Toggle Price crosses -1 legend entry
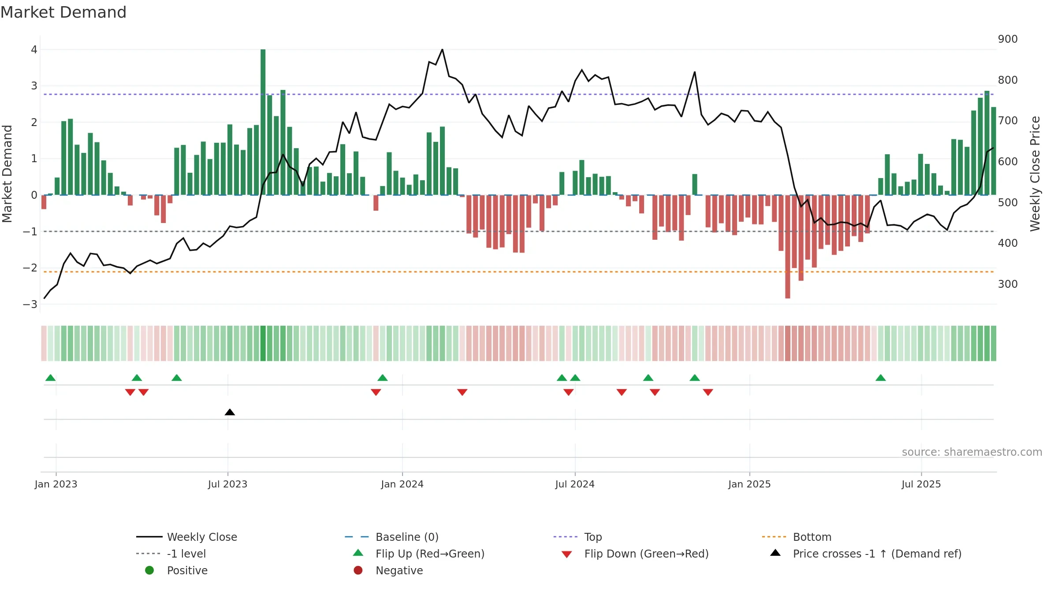 (x=866, y=554)
